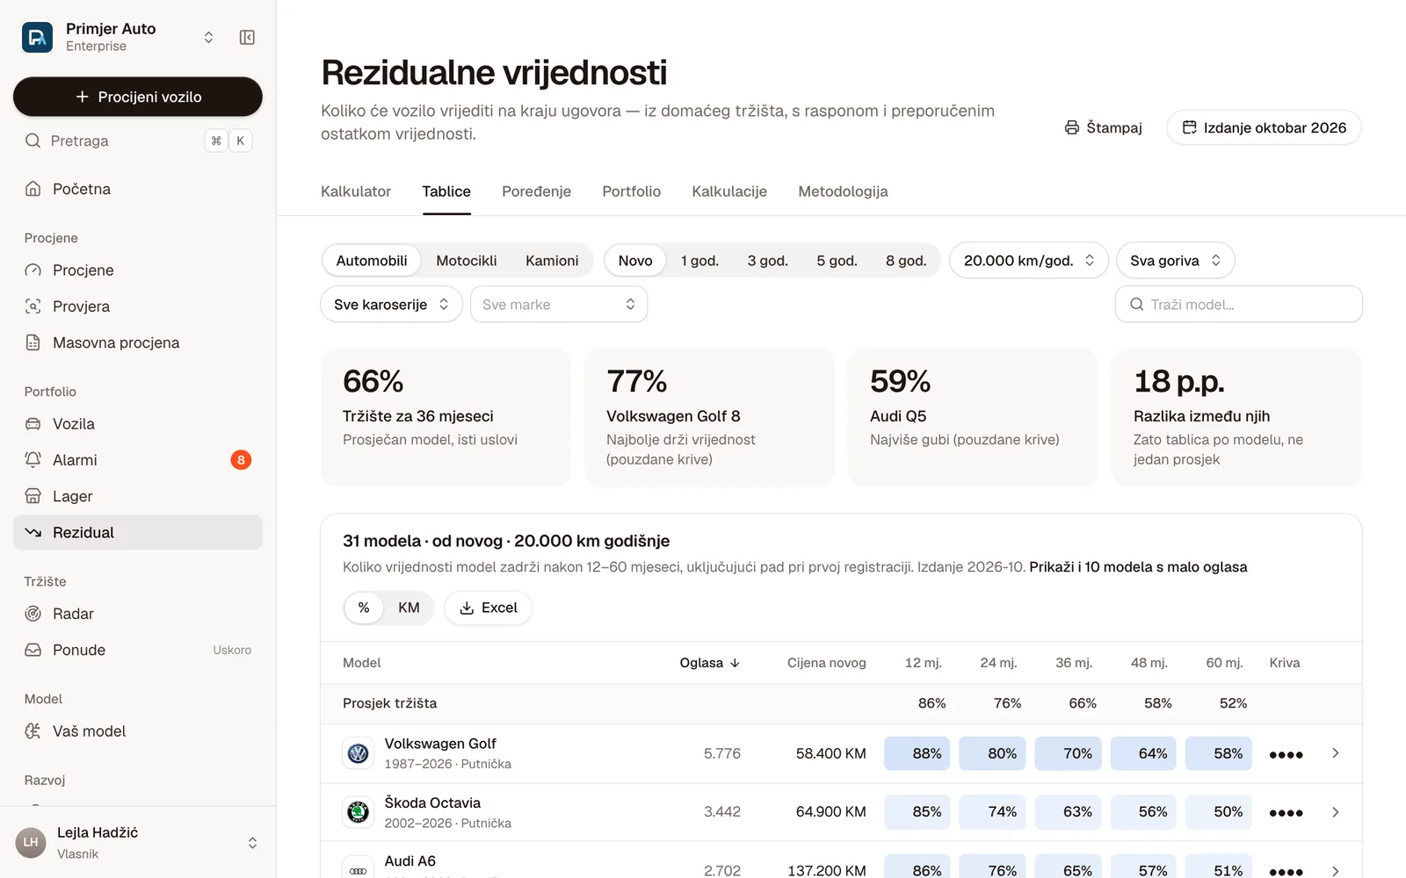The height and width of the screenshot is (878, 1406).
Task: Click the Pretraga search box in sidebar
Action: 138,140
